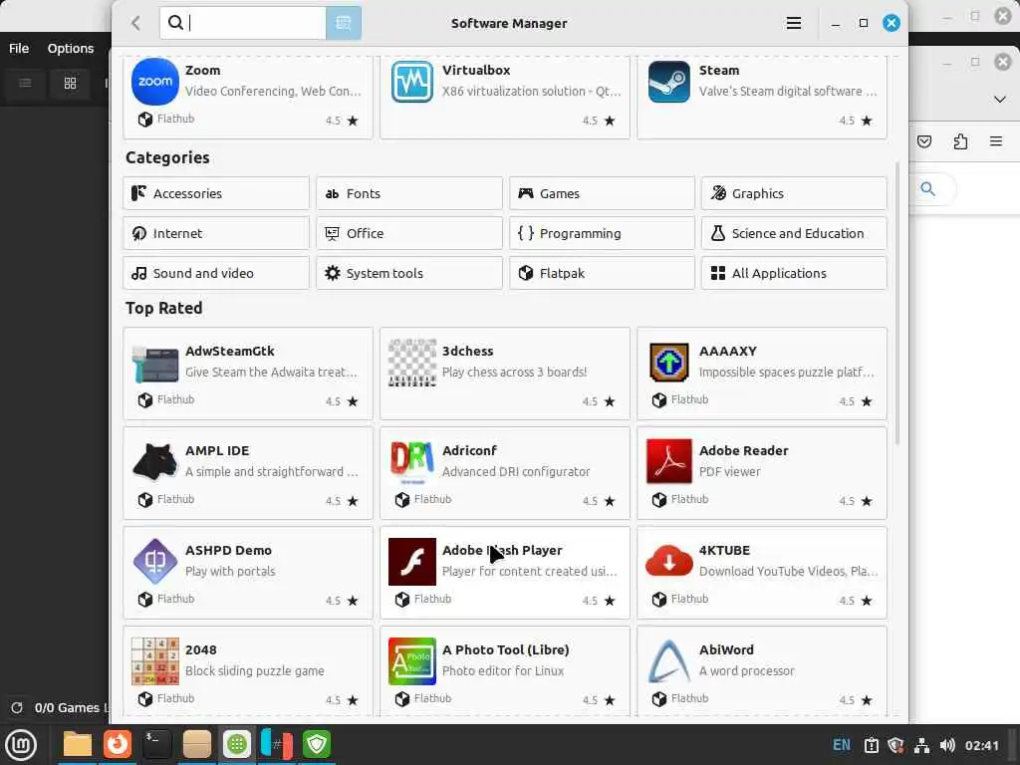
Task: Open the terminal from taskbar
Action: 156,744
